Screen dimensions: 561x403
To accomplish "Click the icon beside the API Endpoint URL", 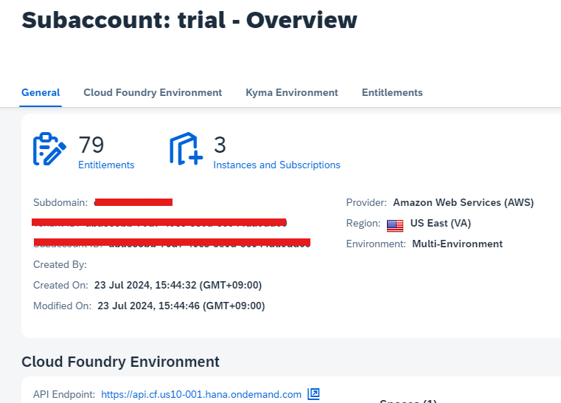I will (x=313, y=394).
